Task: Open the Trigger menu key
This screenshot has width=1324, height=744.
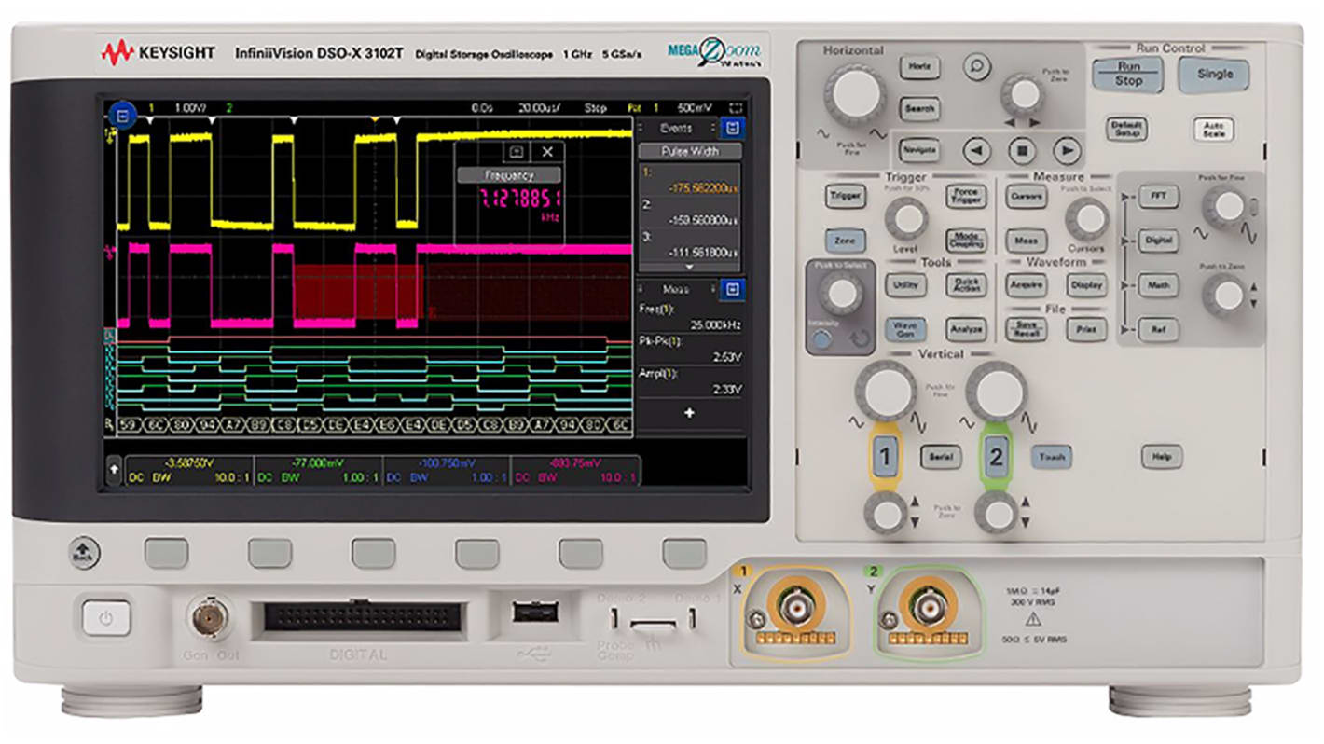Action: [845, 196]
